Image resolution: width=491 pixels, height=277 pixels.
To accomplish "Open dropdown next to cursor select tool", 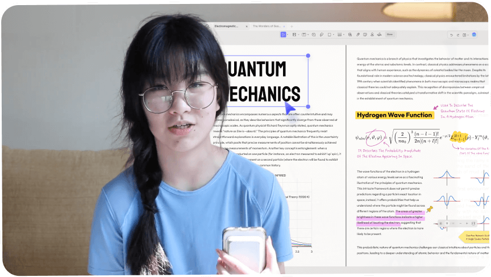I will tap(288, 35).
